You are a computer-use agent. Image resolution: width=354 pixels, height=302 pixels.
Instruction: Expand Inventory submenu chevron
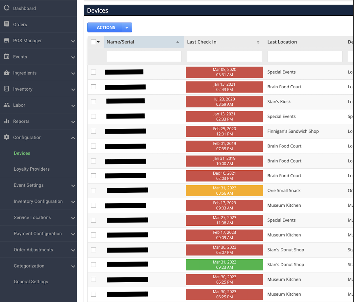[73, 90]
